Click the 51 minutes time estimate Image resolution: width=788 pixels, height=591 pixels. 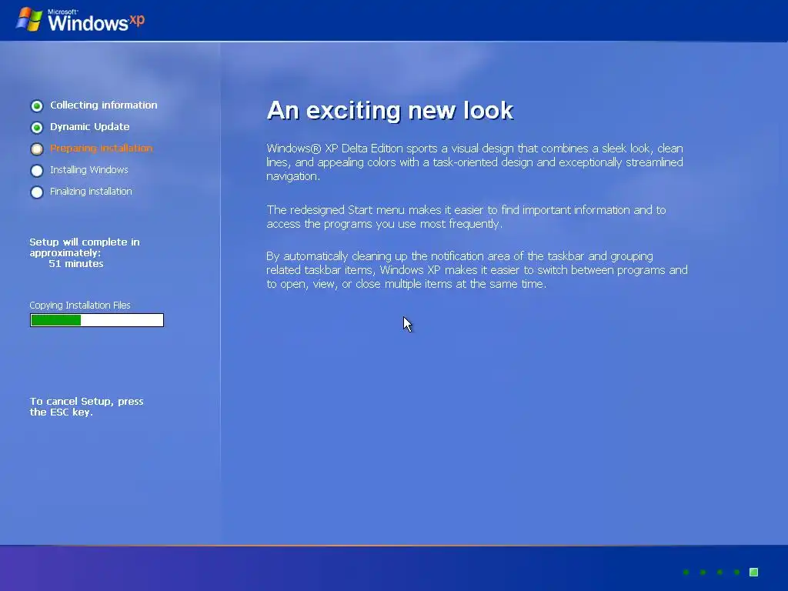[76, 263]
